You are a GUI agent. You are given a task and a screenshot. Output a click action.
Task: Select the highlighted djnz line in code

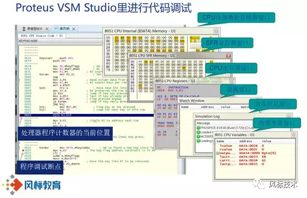tap(87, 116)
